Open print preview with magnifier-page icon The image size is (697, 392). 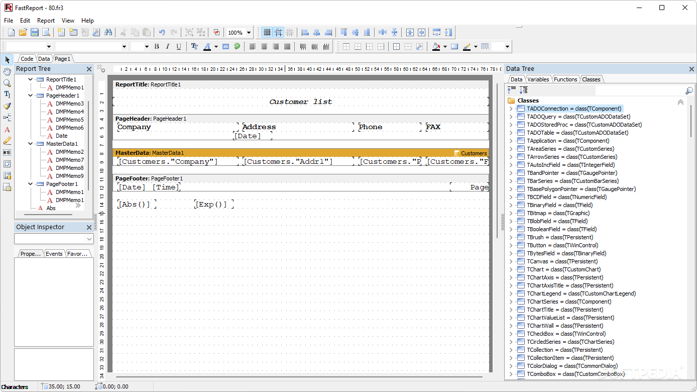pos(46,32)
